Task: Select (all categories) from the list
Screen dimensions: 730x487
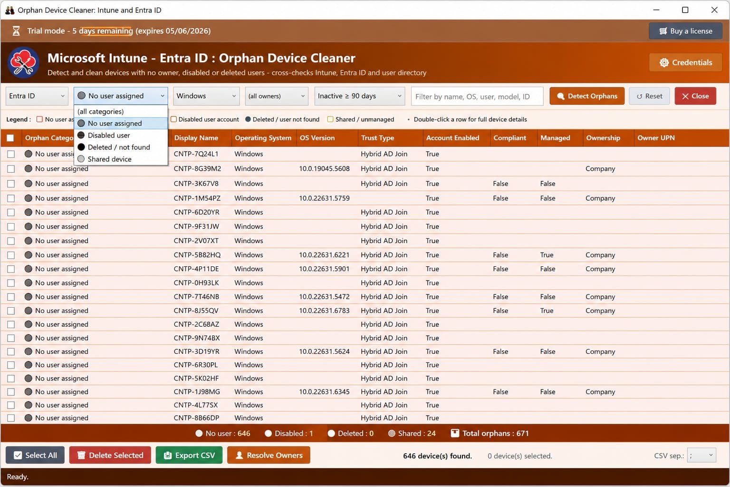Action: (x=121, y=111)
